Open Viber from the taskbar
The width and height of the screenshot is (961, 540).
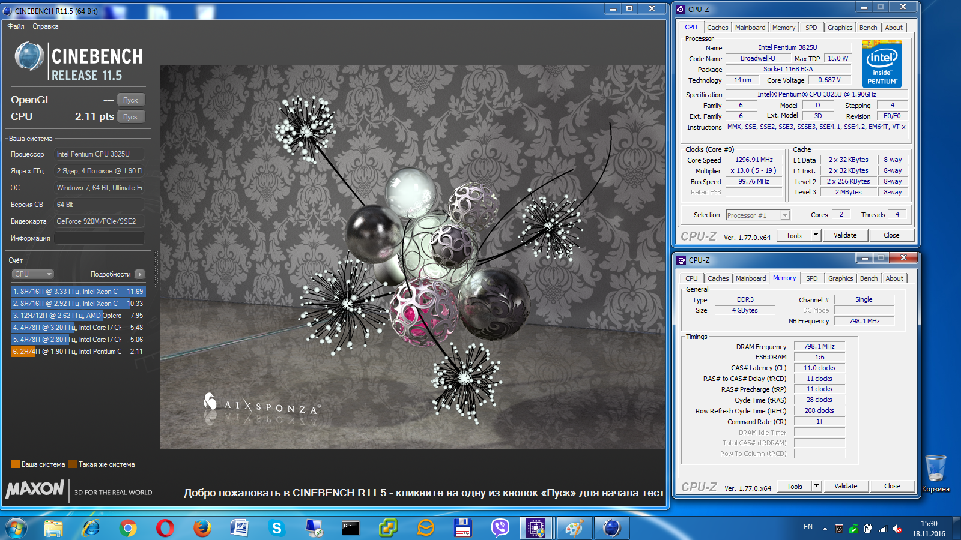(500, 528)
